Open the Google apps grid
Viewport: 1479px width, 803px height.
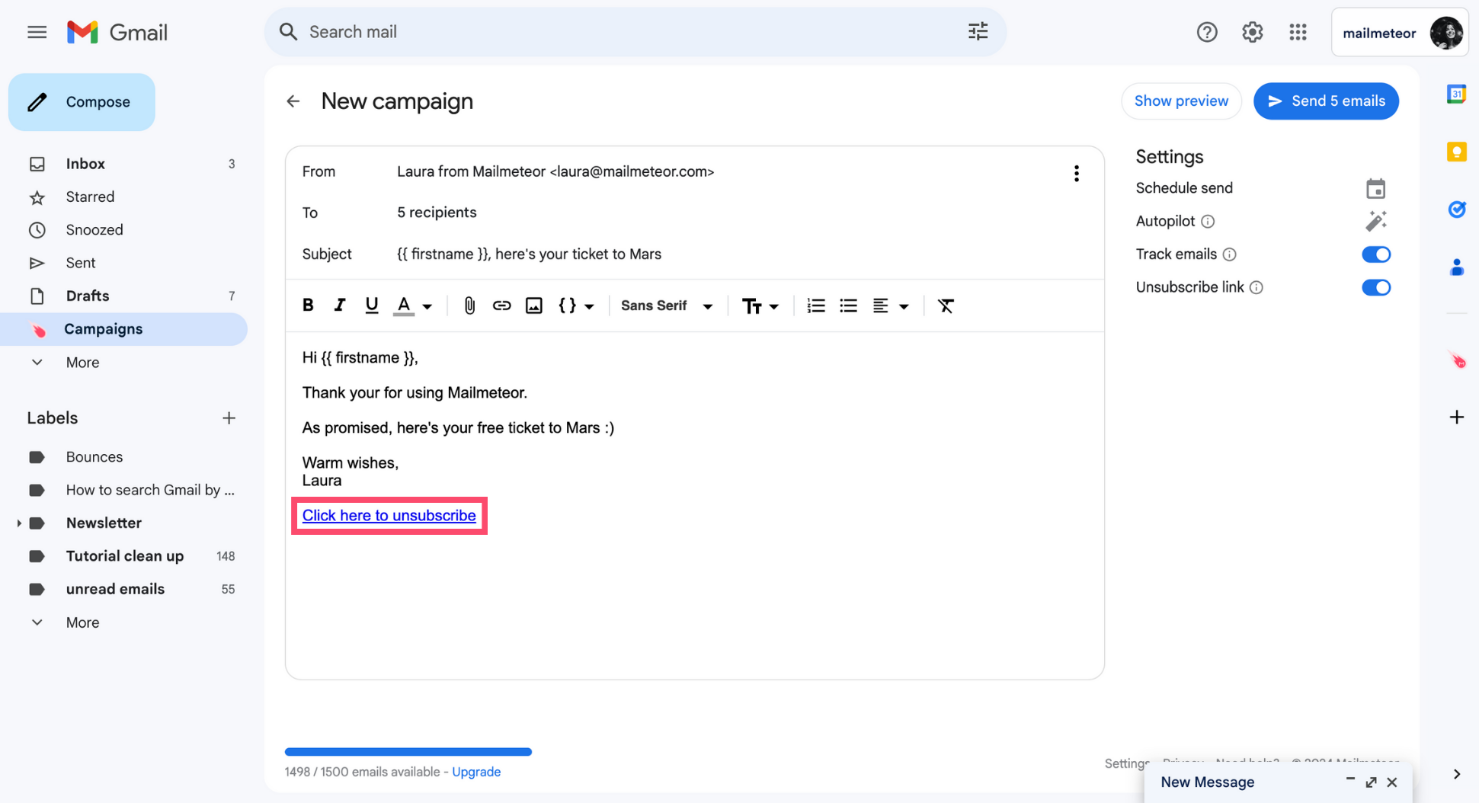(1298, 32)
